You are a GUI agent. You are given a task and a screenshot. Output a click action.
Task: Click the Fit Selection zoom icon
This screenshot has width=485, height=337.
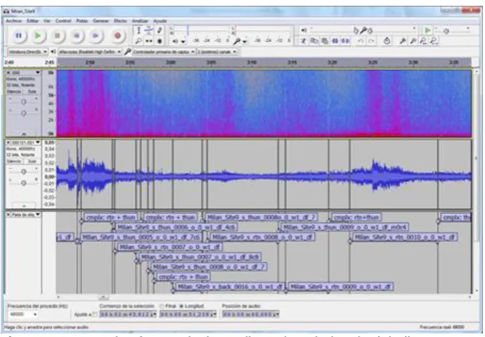(424, 41)
